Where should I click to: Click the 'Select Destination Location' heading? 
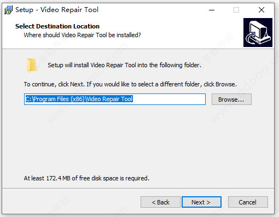(x=57, y=26)
